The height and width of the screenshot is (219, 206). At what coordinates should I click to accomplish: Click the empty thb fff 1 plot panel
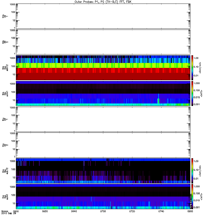tap(103, 16)
